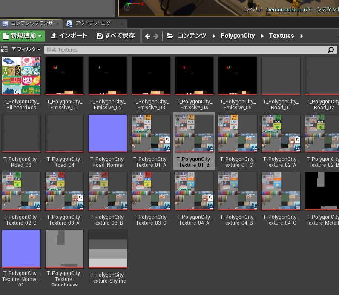Select T_PolygonCity_Road_04 thumbnail
Screen dimensions: 339x295
pyautogui.click(x=64, y=133)
